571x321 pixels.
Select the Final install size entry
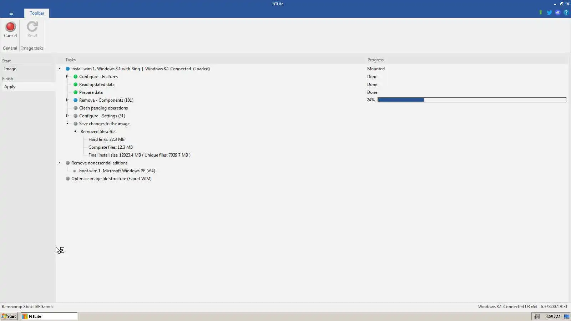pyautogui.click(x=139, y=155)
